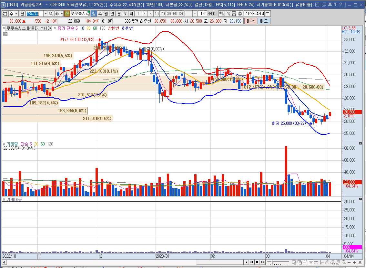Click the candlestick add-chart icon
366x268 pixels.
click(221, 14)
